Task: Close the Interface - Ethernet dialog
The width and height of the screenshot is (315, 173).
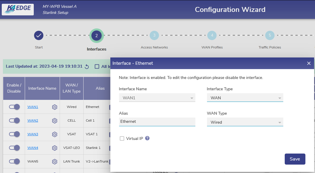Action: tap(309, 63)
